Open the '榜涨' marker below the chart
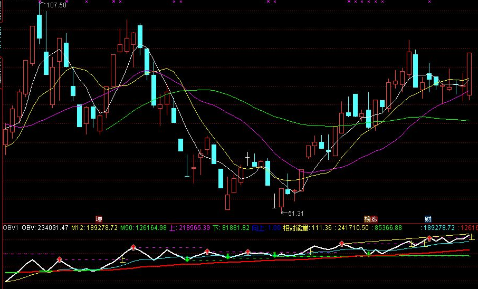Image resolution: width=478 pixels, height=289 pixels. tap(371, 219)
